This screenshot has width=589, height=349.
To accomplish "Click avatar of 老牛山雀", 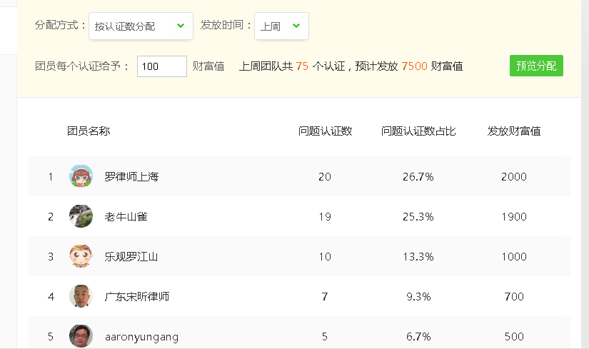I will pyautogui.click(x=81, y=216).
